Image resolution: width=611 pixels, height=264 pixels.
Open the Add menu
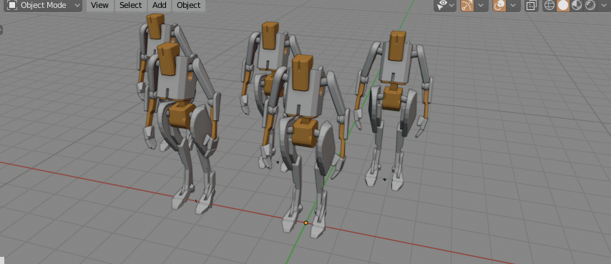tap(160, 6)
